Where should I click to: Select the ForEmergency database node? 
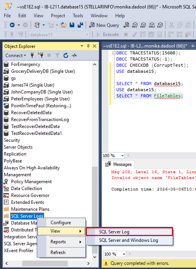pyautogui.click(x=26, y=64)
